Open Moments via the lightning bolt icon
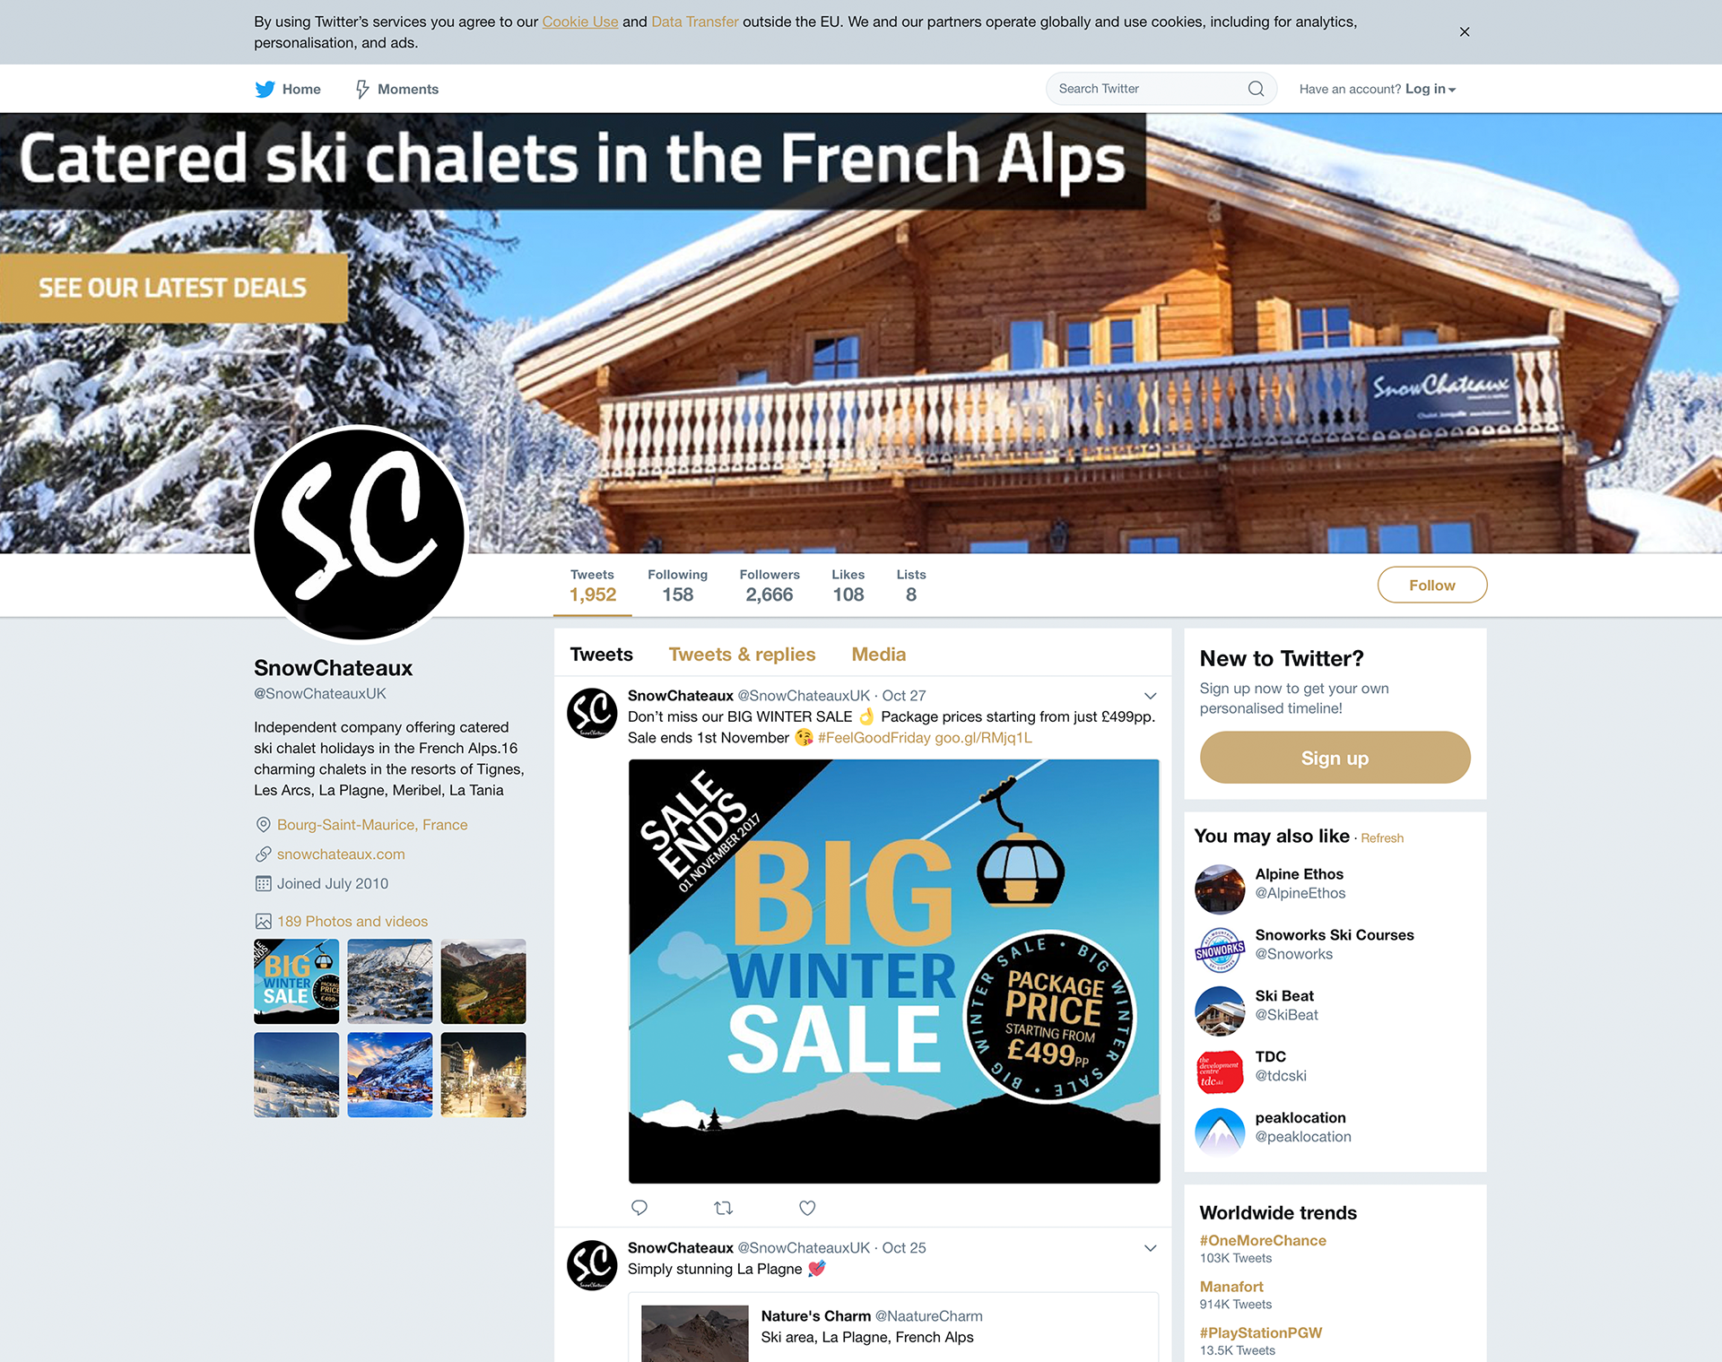This screenshot has height=1362, width=1722. point(362,89)
